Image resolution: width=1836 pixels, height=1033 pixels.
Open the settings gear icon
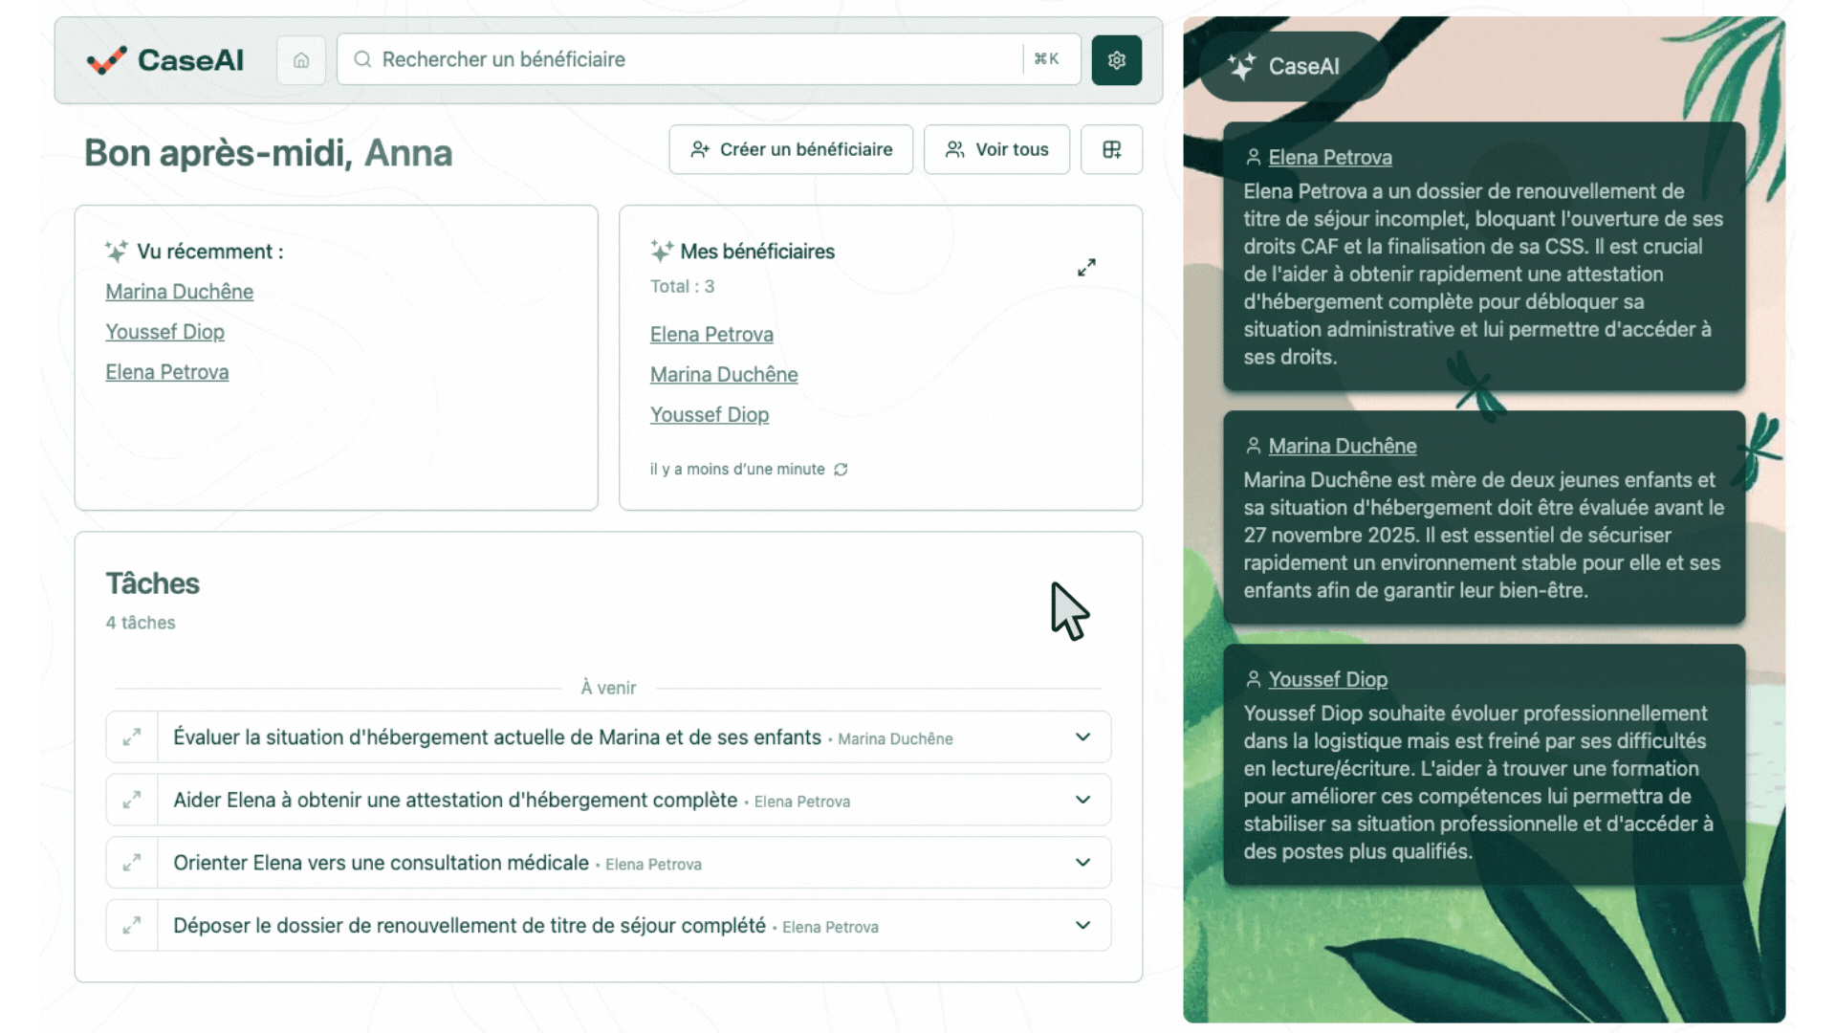tap(1116, 59)
